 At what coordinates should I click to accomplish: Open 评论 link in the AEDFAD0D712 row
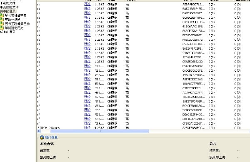coord(87,4)
